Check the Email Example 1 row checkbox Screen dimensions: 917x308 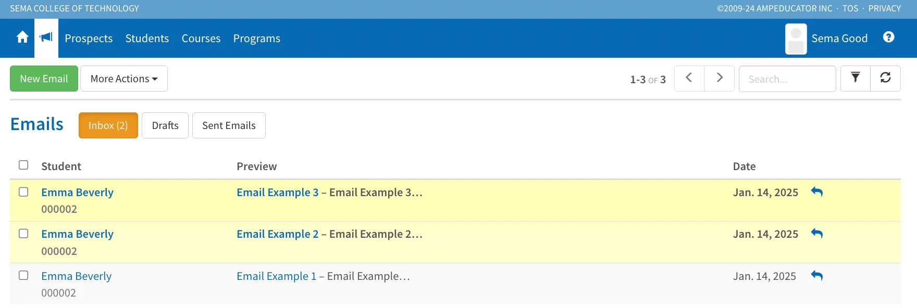tap(23, 275)
